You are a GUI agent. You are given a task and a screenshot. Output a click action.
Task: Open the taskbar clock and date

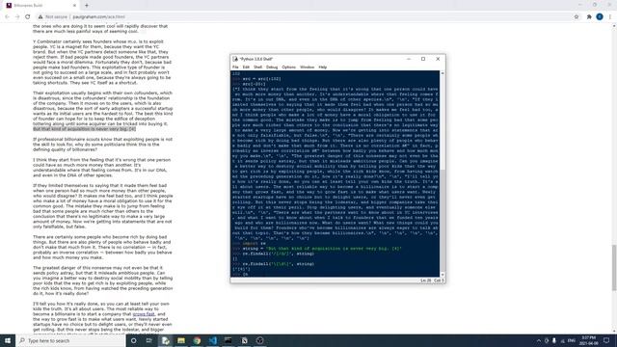(589, 340)
